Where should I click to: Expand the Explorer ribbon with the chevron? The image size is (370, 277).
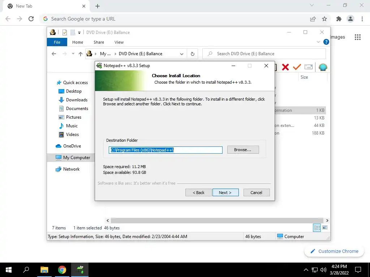point(318,42)
